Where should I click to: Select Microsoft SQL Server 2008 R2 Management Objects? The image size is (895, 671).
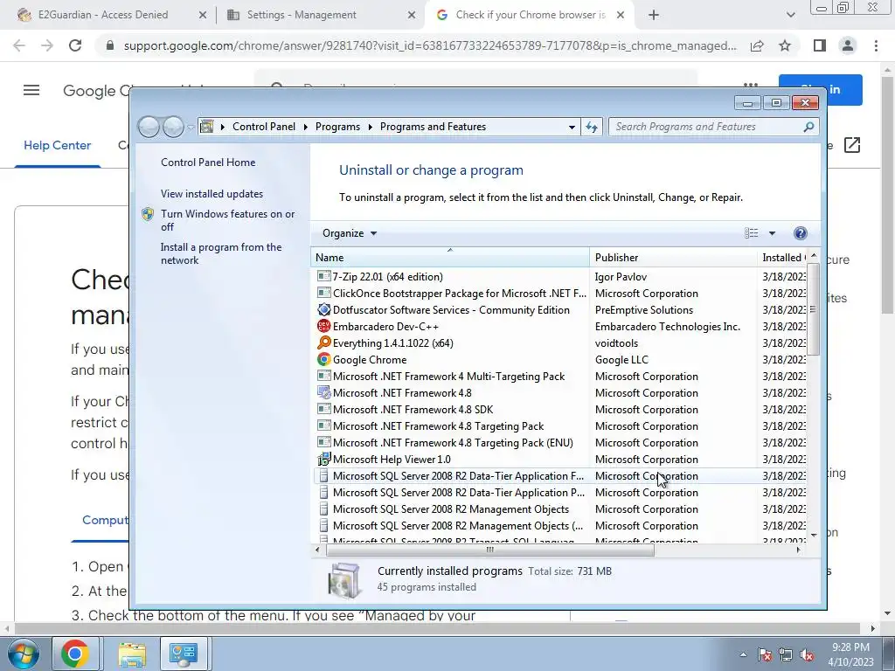451,509
